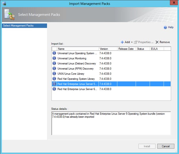179x154 pixels.
Task: Click the Remove X icon
Action: [157, 42]
